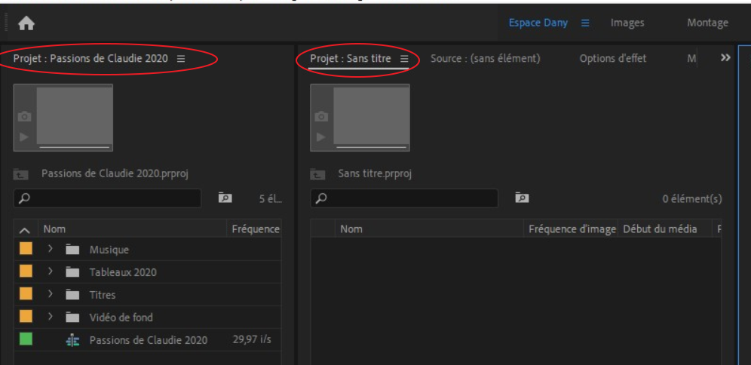The image size is (751, 365).
Task: Select the Projet : Sans titre tab
Action: tap(350, 58)
